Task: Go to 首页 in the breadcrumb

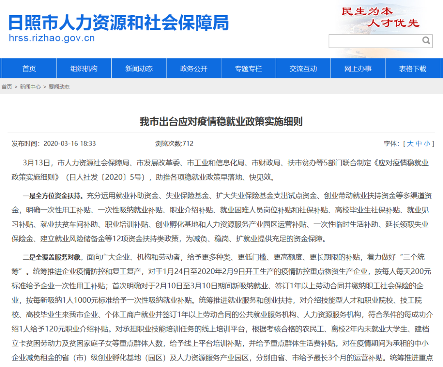Action: point(7,87)
